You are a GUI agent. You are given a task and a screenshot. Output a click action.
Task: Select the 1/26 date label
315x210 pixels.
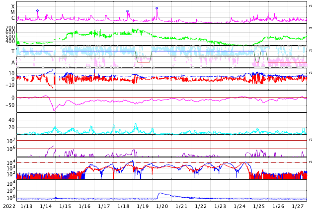pos(278,206)
